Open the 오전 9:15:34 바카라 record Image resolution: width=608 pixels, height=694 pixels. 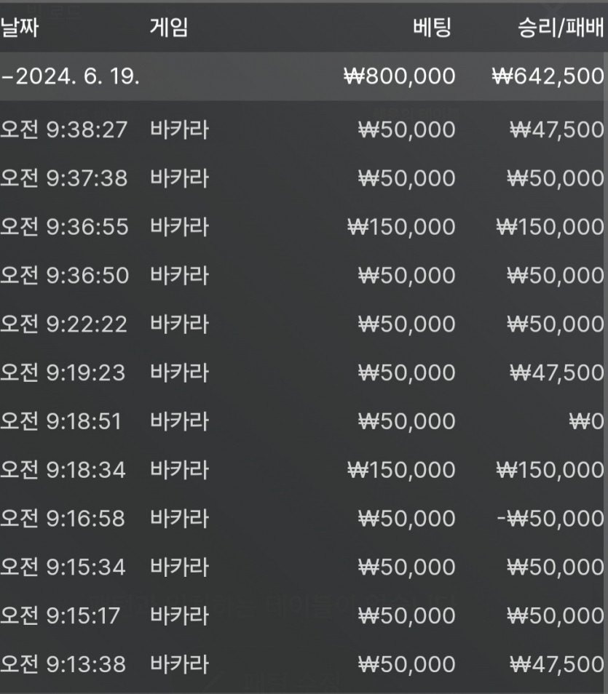click(304, 567)
